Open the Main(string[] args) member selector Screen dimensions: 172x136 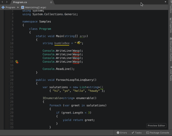click(x=35, y=7)
